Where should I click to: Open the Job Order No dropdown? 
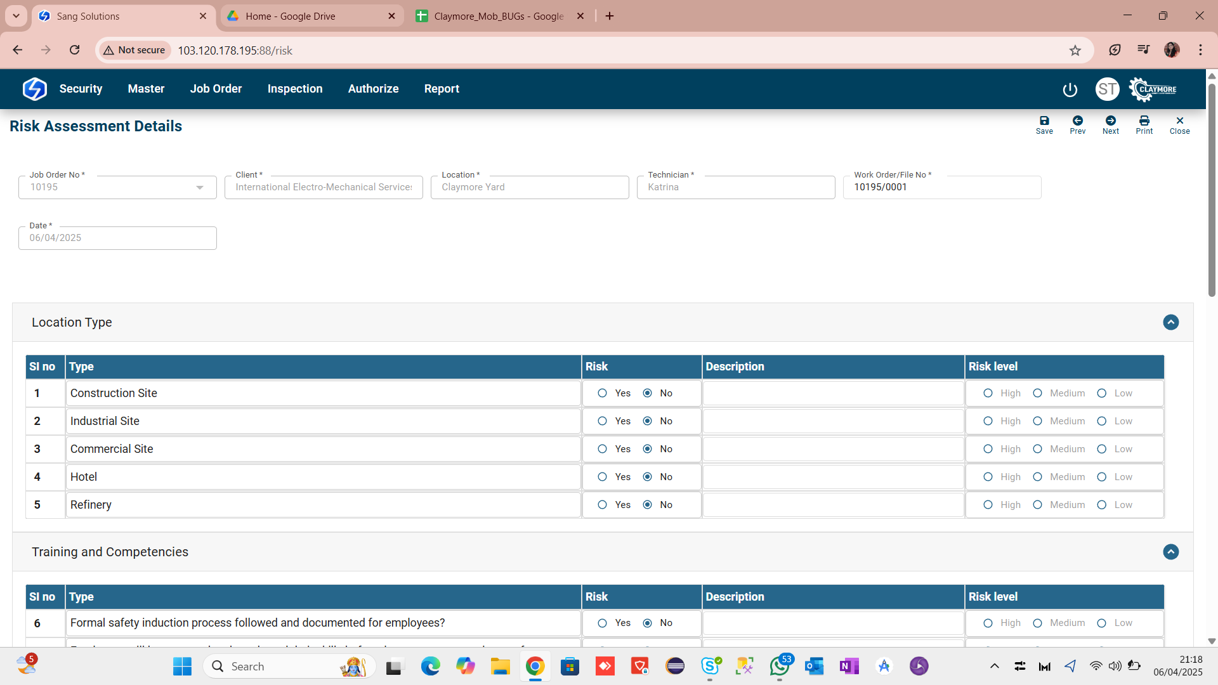point(200,188)
